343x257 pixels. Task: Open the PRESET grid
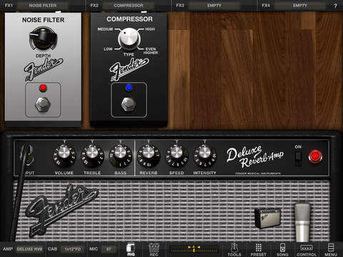[x=259, y=250]
